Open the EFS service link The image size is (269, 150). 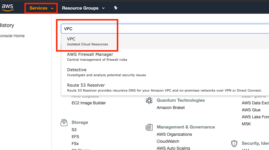coord(75,137)
